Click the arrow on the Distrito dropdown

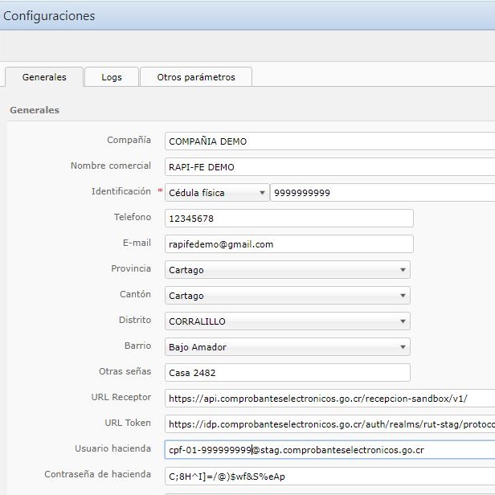(403, 321)
